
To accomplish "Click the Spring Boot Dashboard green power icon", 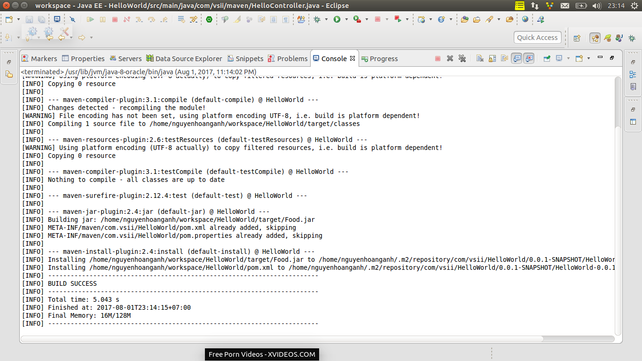I will click(x=209, y=19).
